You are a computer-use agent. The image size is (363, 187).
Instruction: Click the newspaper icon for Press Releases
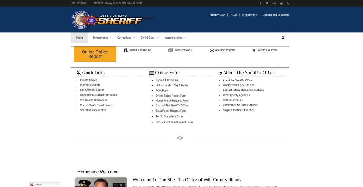[x=171, y=50]
